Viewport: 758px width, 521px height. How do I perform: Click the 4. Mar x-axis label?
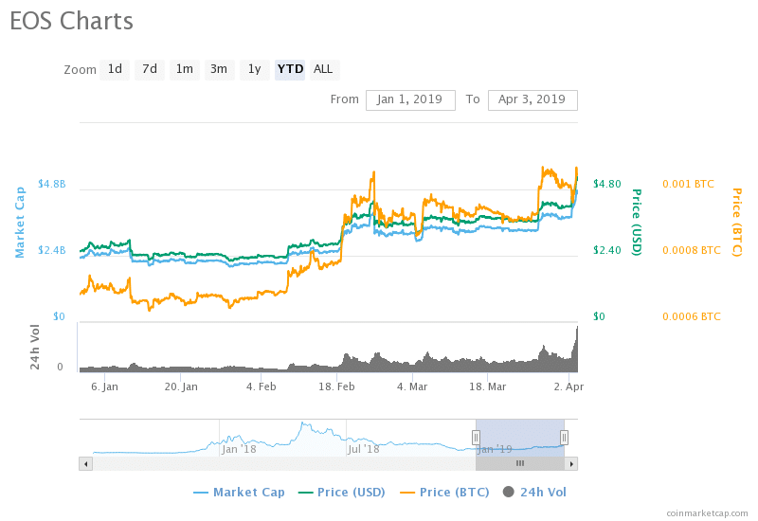point(412,387)
